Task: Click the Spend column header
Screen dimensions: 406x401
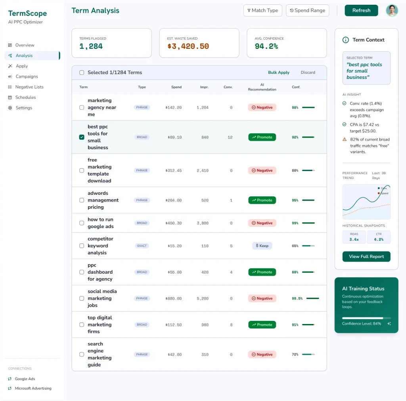Action: [176, 87]
